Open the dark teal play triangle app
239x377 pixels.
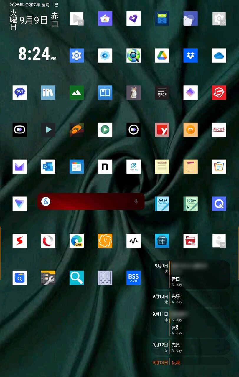(48, 130)
